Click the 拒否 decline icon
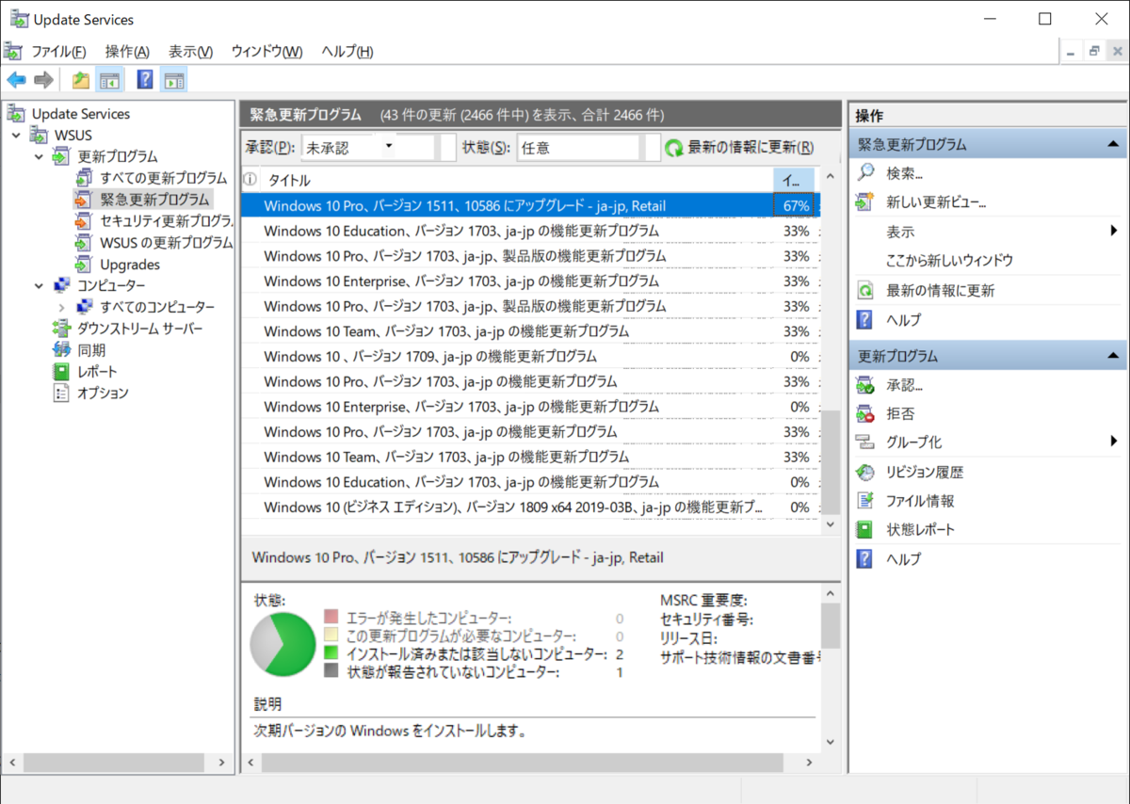This screenshot has width=1130, height=804. coord(865,413)
